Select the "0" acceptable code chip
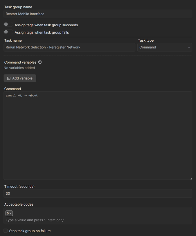The height and width of the screenshot is (236, 196). pos(8,213)
